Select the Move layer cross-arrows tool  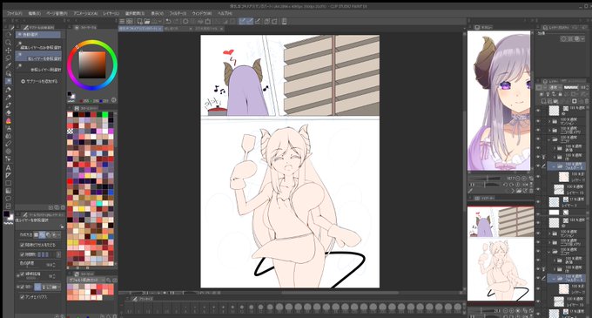[8, 50]
